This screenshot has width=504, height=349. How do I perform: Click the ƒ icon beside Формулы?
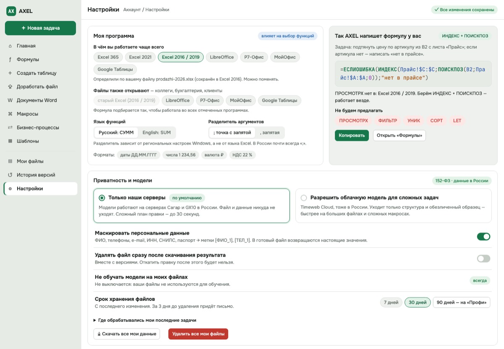(10, 59)
